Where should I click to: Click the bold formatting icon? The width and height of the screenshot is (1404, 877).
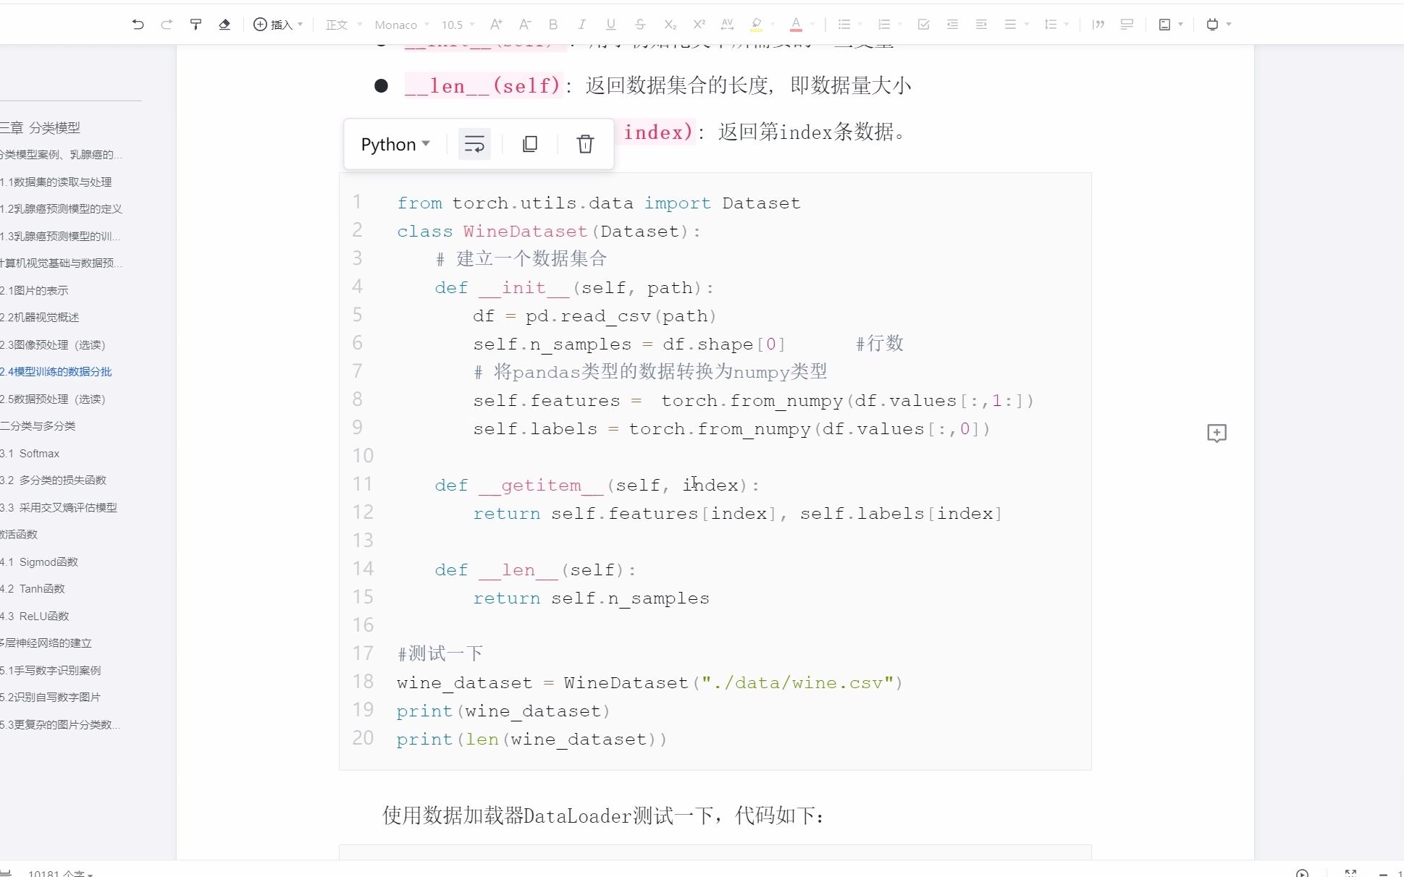pyautogui.click(x=553, y=25)
